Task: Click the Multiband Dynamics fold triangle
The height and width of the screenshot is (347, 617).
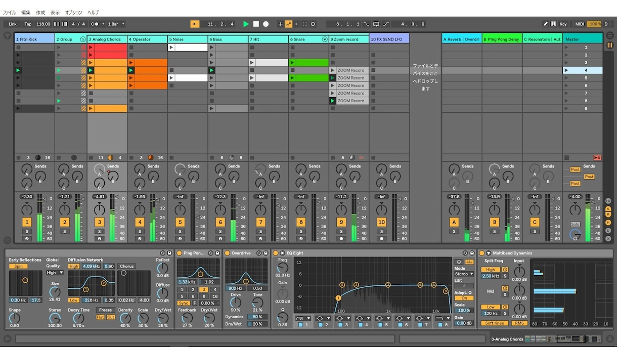Action: pyautogui.click(x=489, y=253)
